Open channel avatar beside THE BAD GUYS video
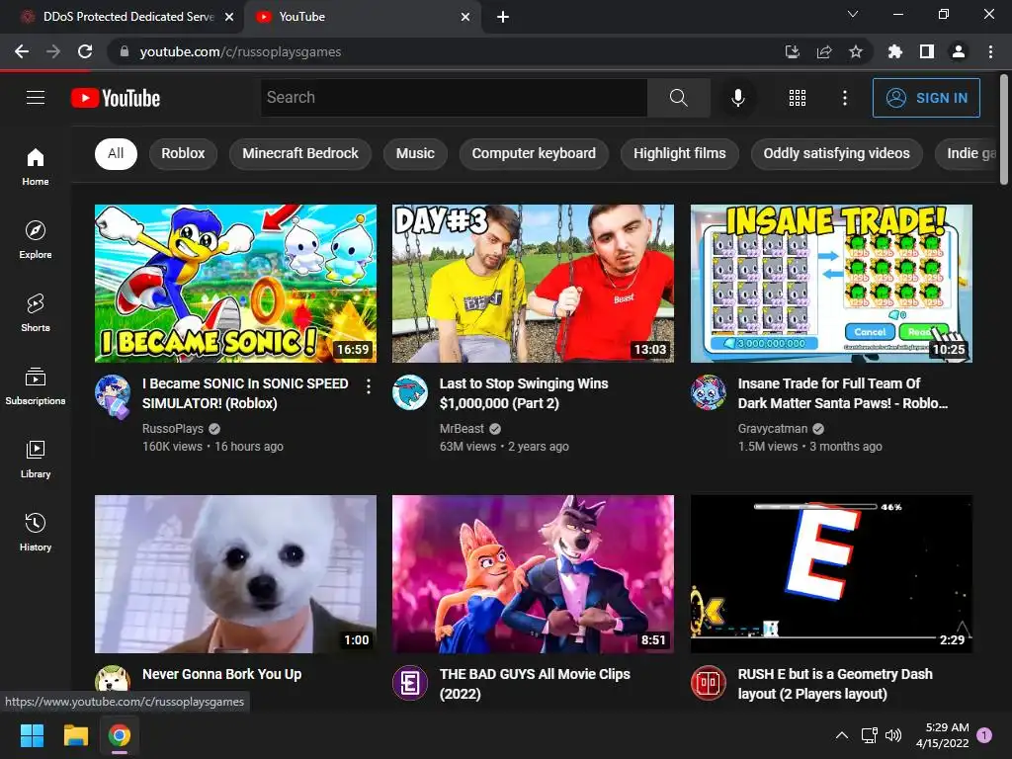 coord(410,683)
